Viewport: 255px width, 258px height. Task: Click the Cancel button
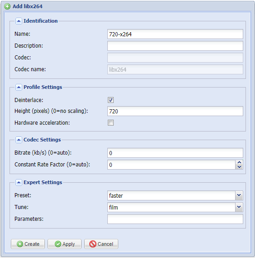point(101,244)
